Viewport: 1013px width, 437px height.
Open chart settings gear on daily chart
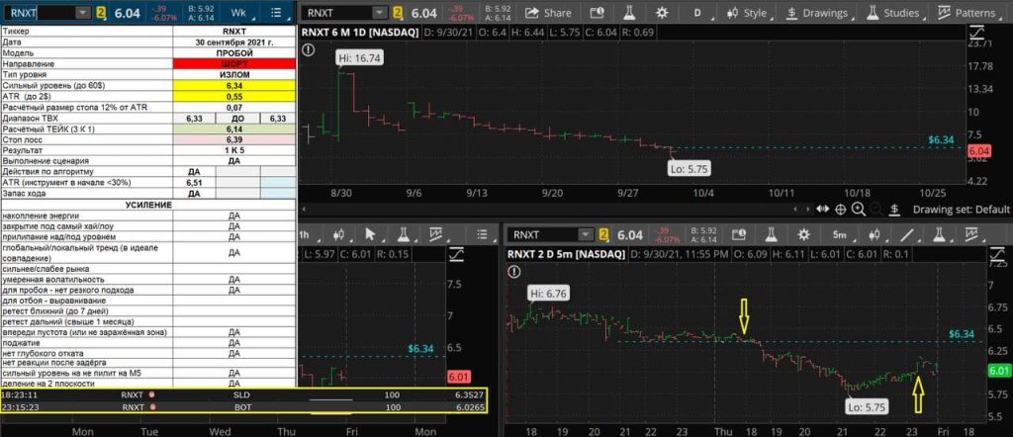(x=662, y=12)
